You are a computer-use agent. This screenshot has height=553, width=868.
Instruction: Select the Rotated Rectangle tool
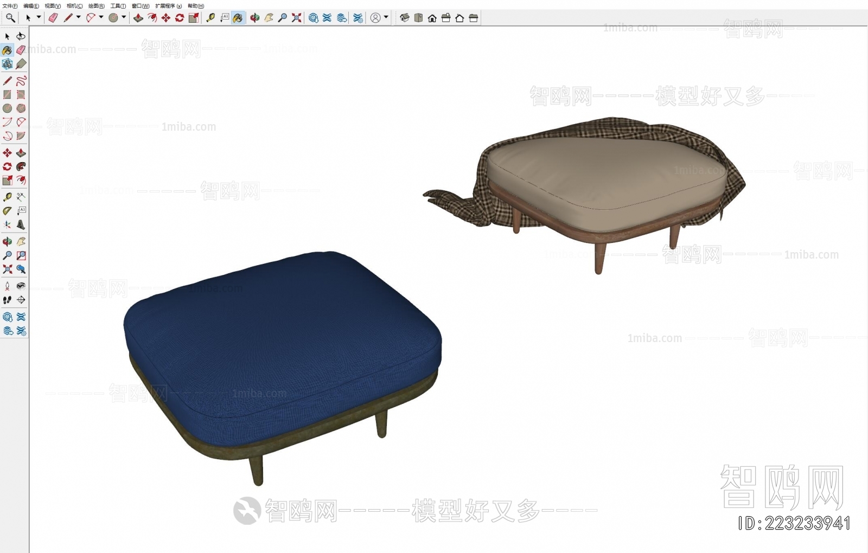pyautogui.click(x=21, y=94)
